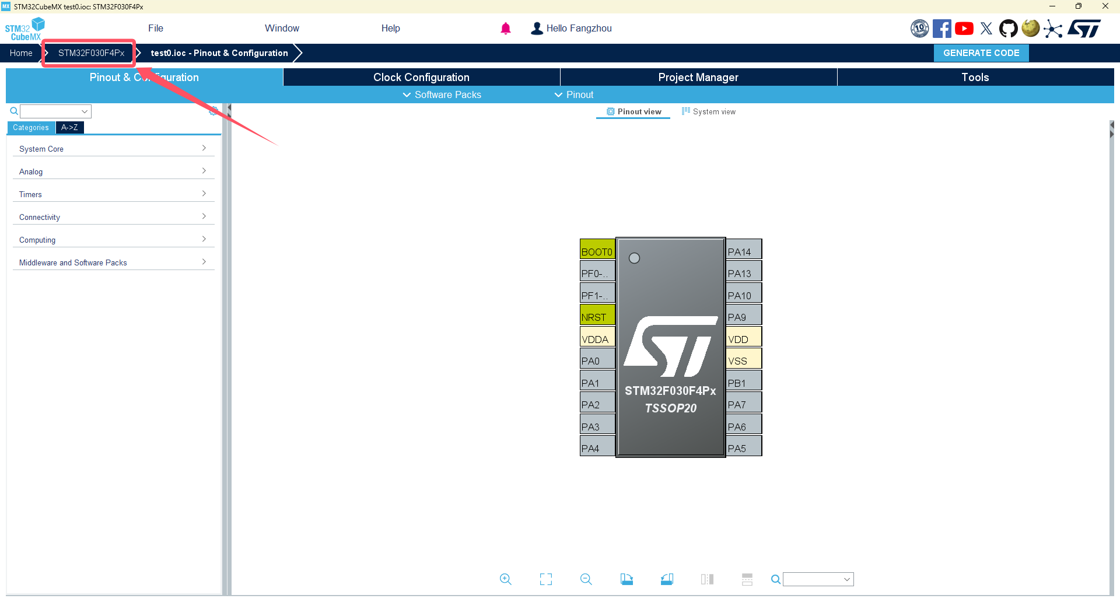Open the Help menu

click(x=391, y=29)
